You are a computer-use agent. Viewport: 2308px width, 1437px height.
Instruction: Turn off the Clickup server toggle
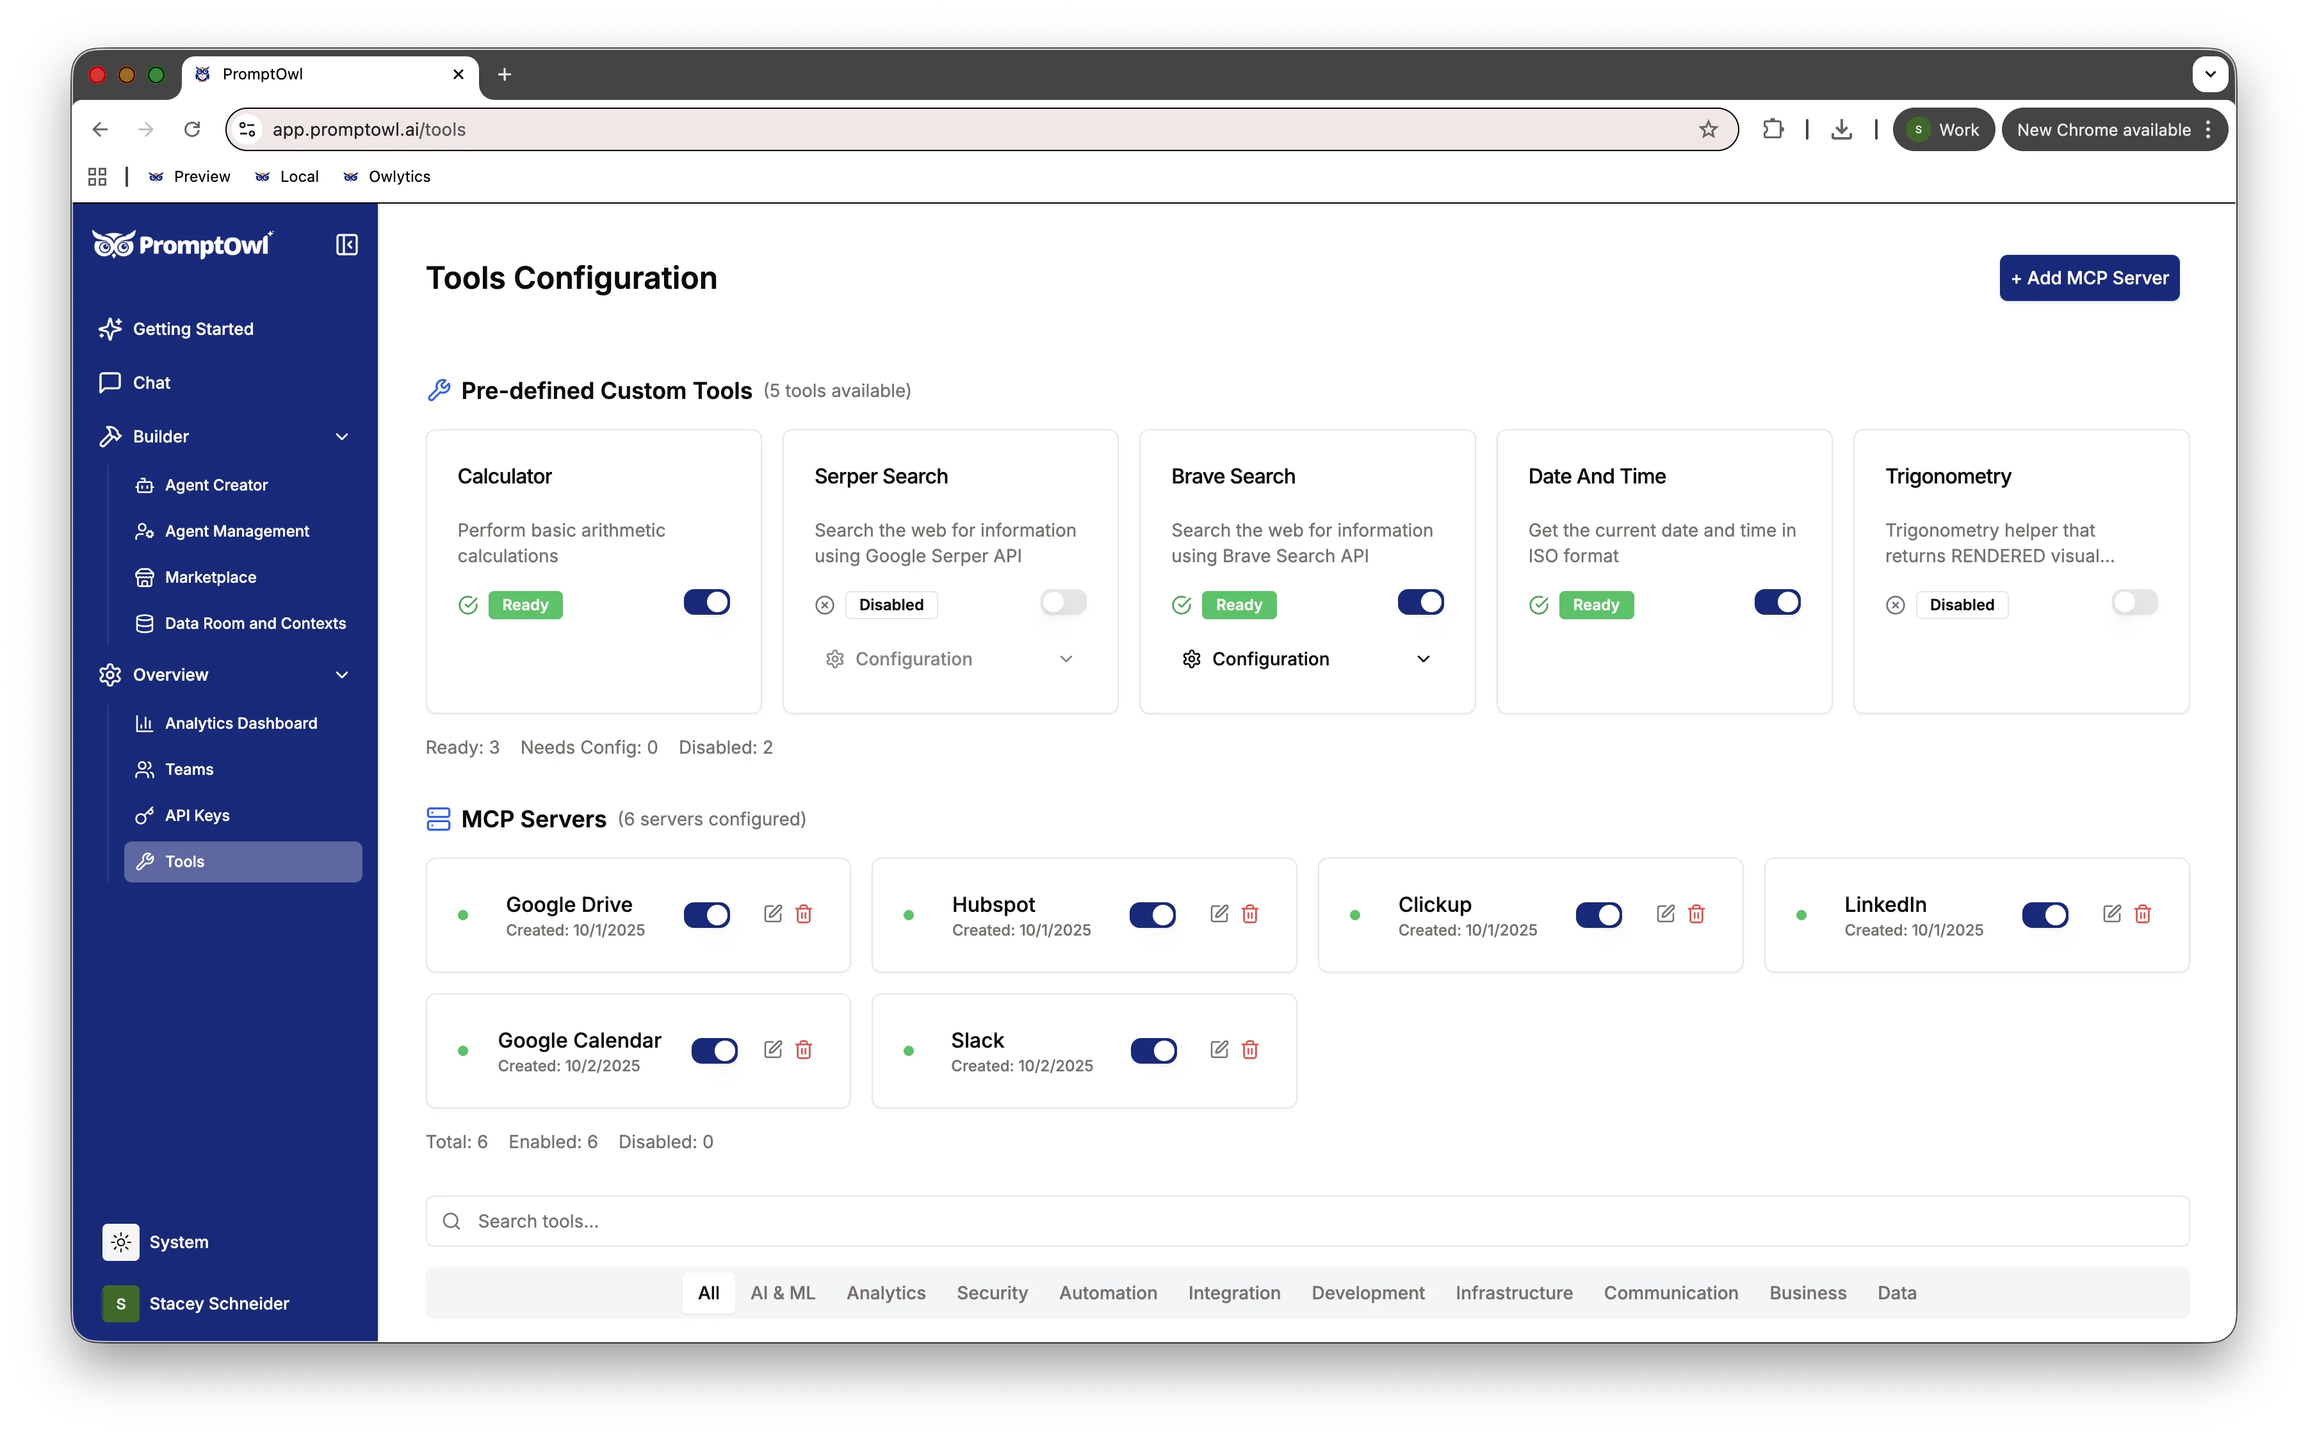[x=1599, y=914]
